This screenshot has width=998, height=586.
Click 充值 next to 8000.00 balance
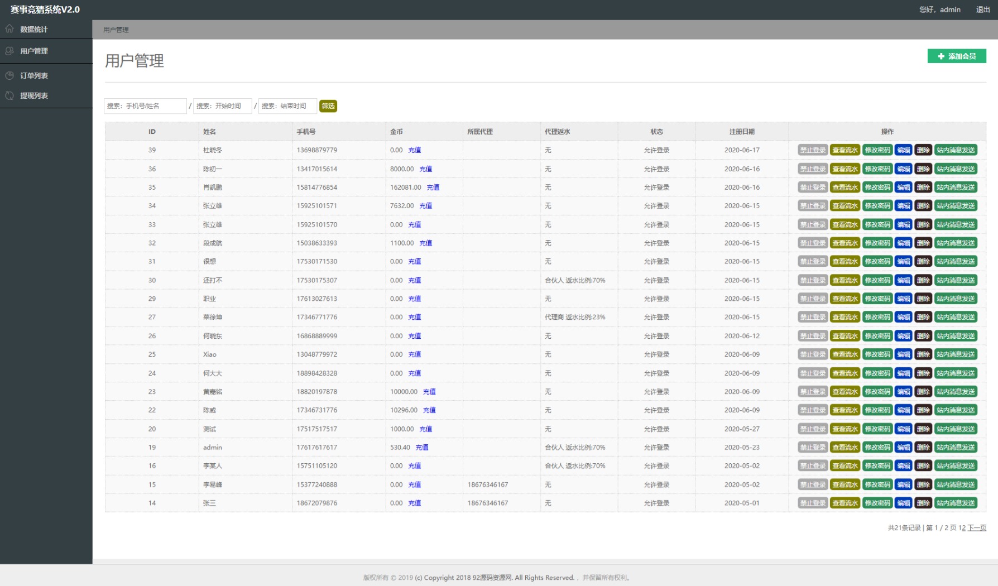click(426, 169)
